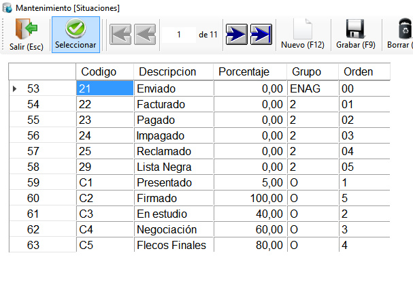Click Codigo cell 23
This screenshot has height=281, width=413.
(105, 120)
